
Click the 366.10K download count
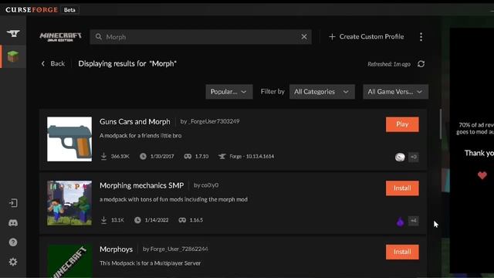(x=120, y=156)
